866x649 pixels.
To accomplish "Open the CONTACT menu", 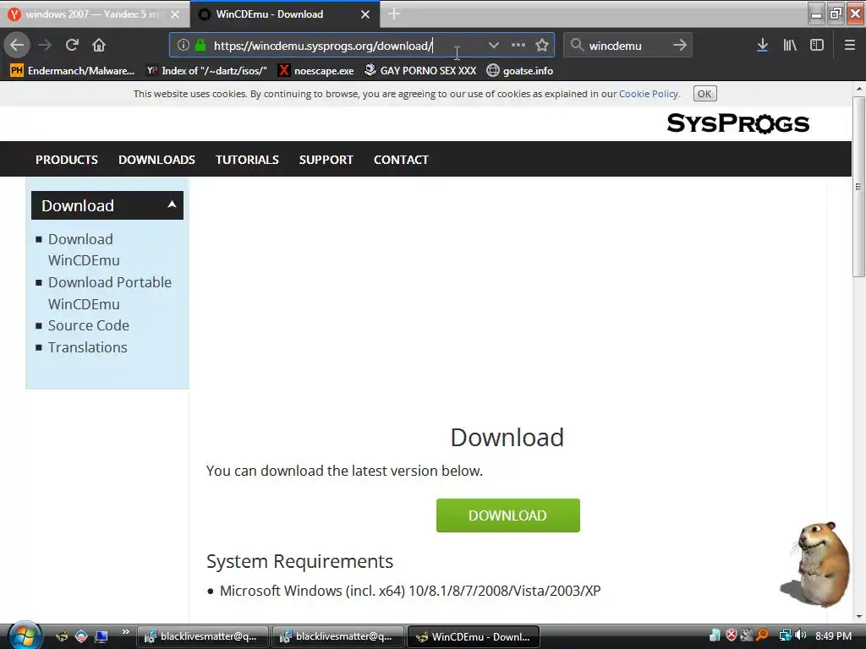I will point(401,160).
